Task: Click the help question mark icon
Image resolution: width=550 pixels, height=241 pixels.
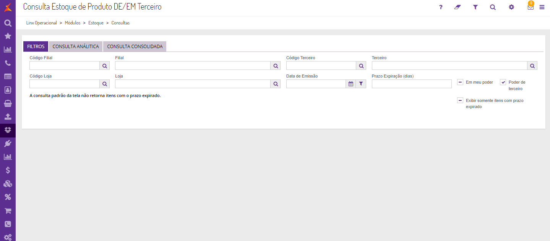Action: click(x=441, y=7)
